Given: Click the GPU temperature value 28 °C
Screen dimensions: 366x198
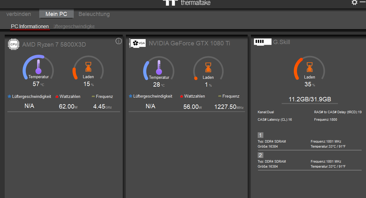Looking at the screenshot, I should pos(159,85).
